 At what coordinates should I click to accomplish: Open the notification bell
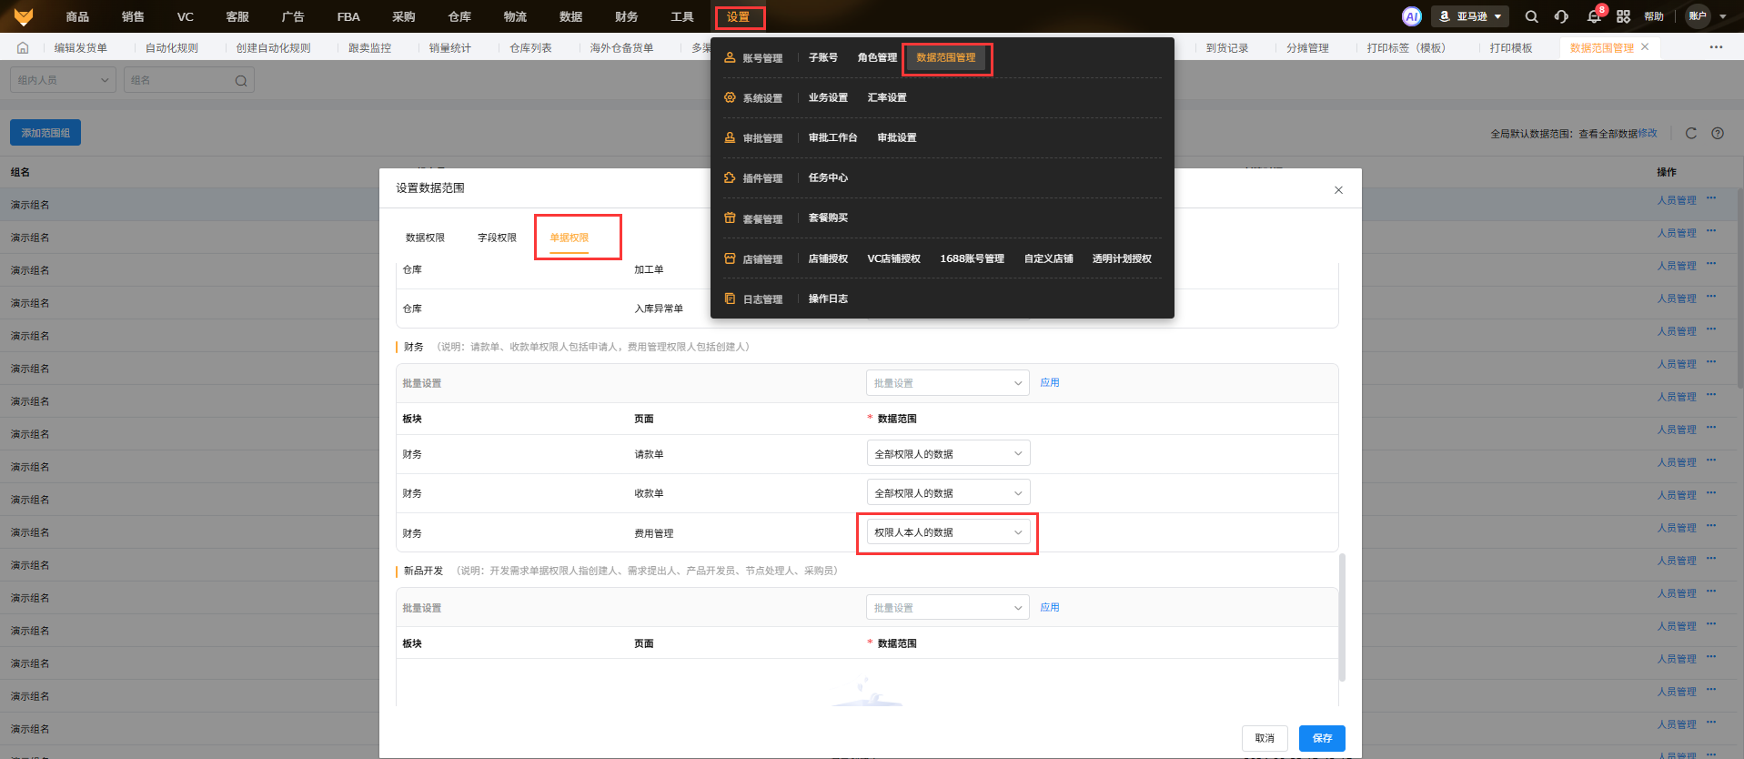tap(1594, 16)
